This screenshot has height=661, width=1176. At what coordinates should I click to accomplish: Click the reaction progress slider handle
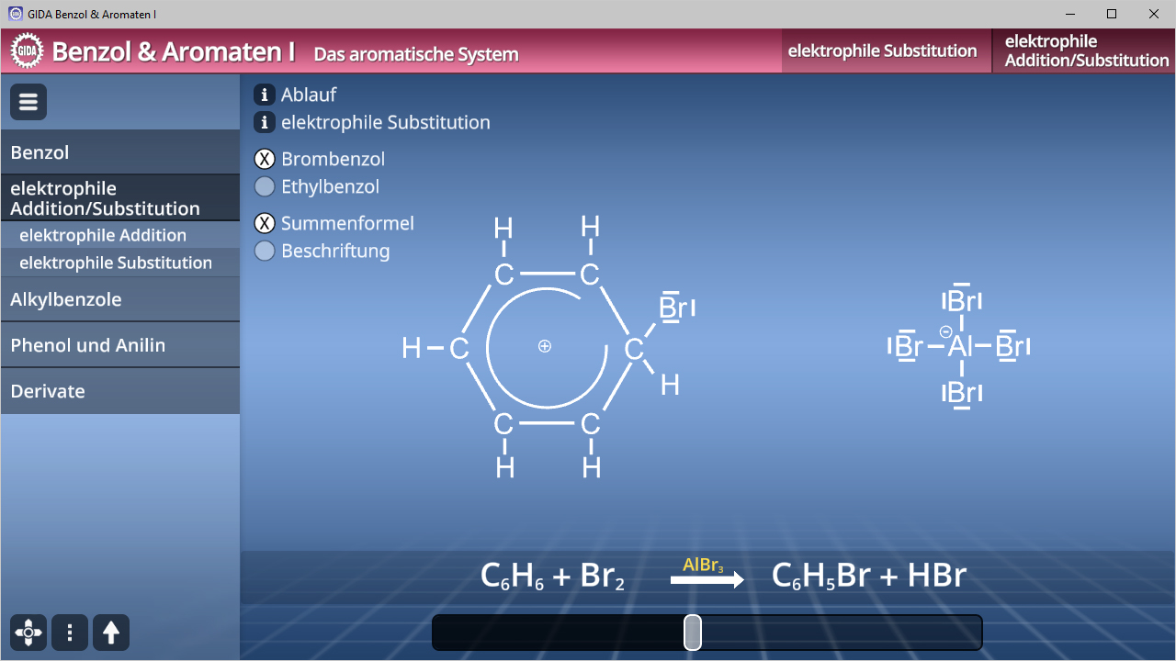693,633
